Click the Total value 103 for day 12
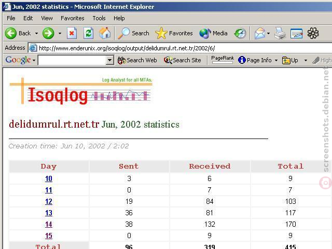 pos(290,201)
